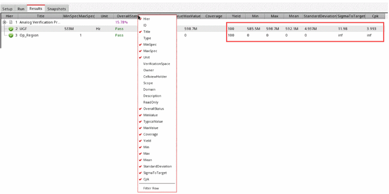
Task: Uncheck Max in the column menu
Action: pos(157,154)
